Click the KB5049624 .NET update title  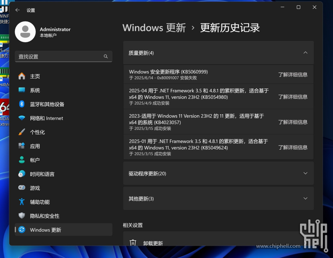click(198, 145)
